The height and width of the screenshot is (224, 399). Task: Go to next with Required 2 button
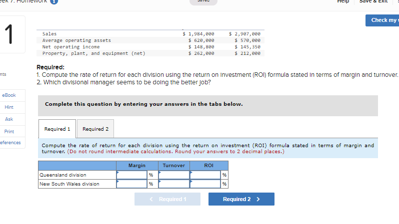[x=241, y=199]
